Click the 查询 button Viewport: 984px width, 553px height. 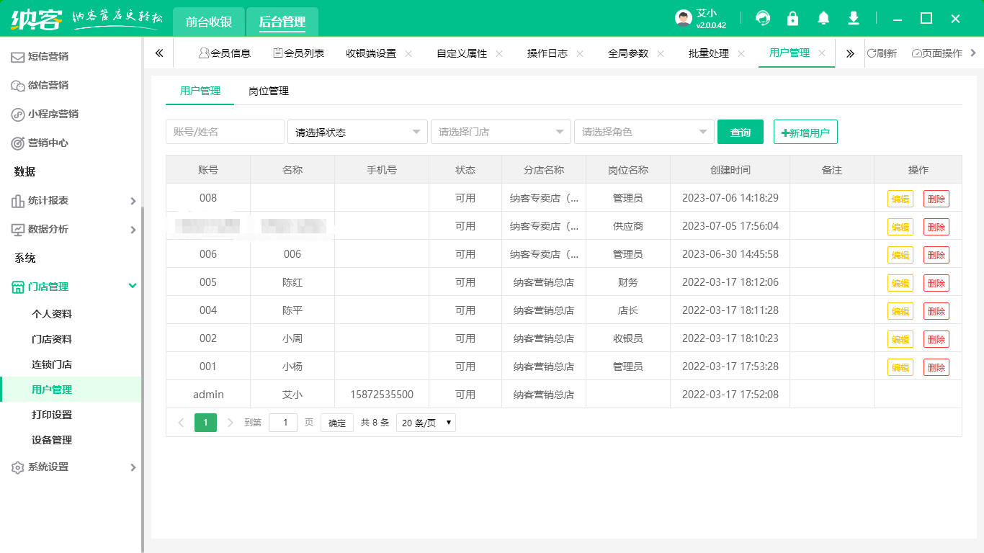pos(741,132)
